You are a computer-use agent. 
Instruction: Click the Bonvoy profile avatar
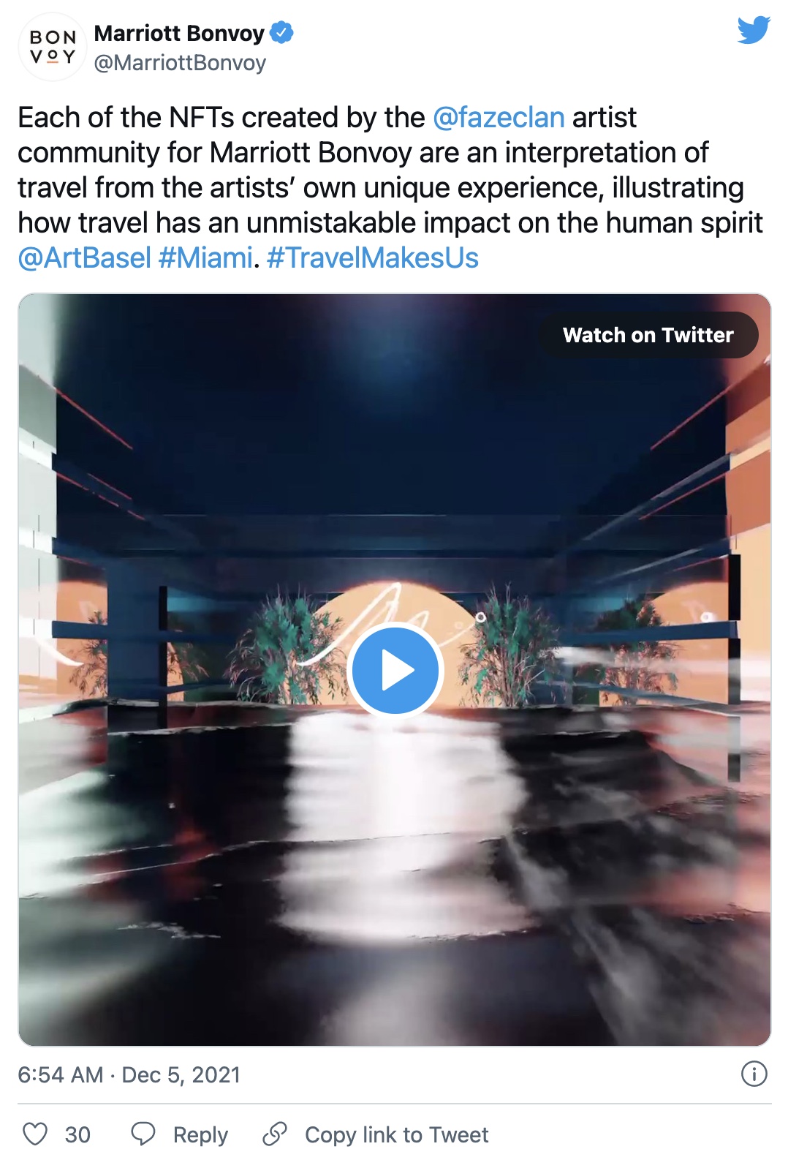(x=53, y=47)
